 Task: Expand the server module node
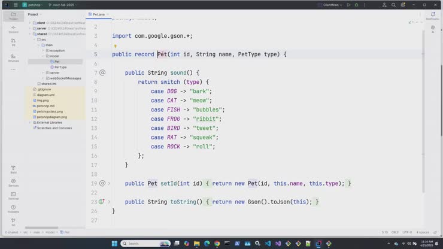click(30, 29)
